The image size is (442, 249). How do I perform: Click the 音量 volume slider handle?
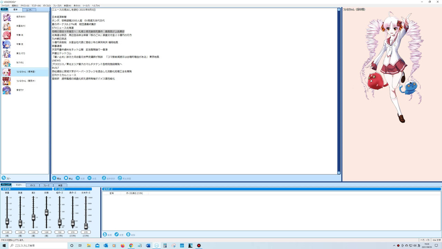[7, 221]
